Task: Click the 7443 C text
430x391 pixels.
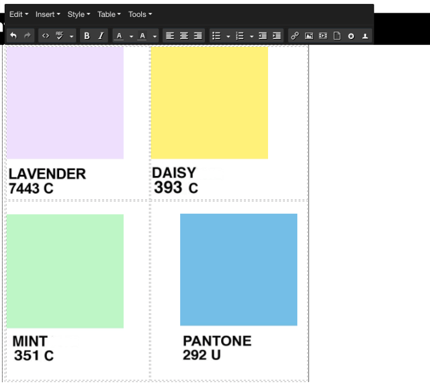Action: 31,188
